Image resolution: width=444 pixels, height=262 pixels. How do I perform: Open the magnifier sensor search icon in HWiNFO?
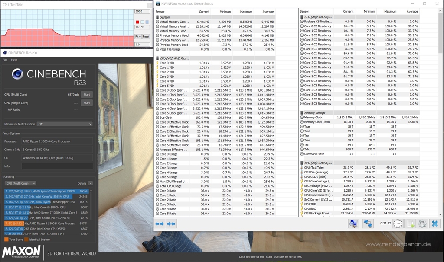(353, 224)
